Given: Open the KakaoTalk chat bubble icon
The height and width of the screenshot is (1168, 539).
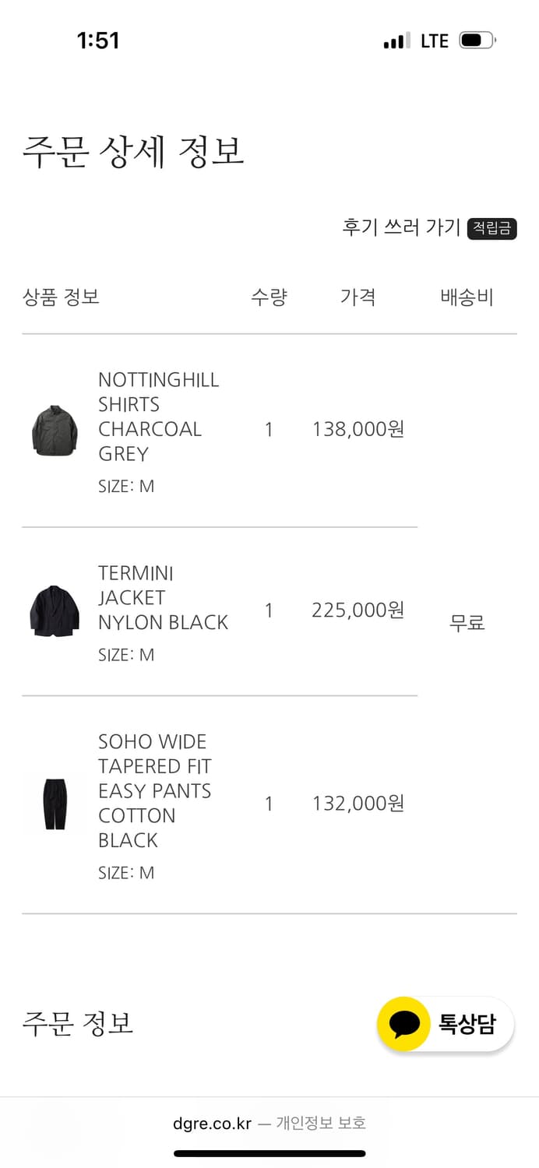Looking at the screenshot, I should point(403,1024).
